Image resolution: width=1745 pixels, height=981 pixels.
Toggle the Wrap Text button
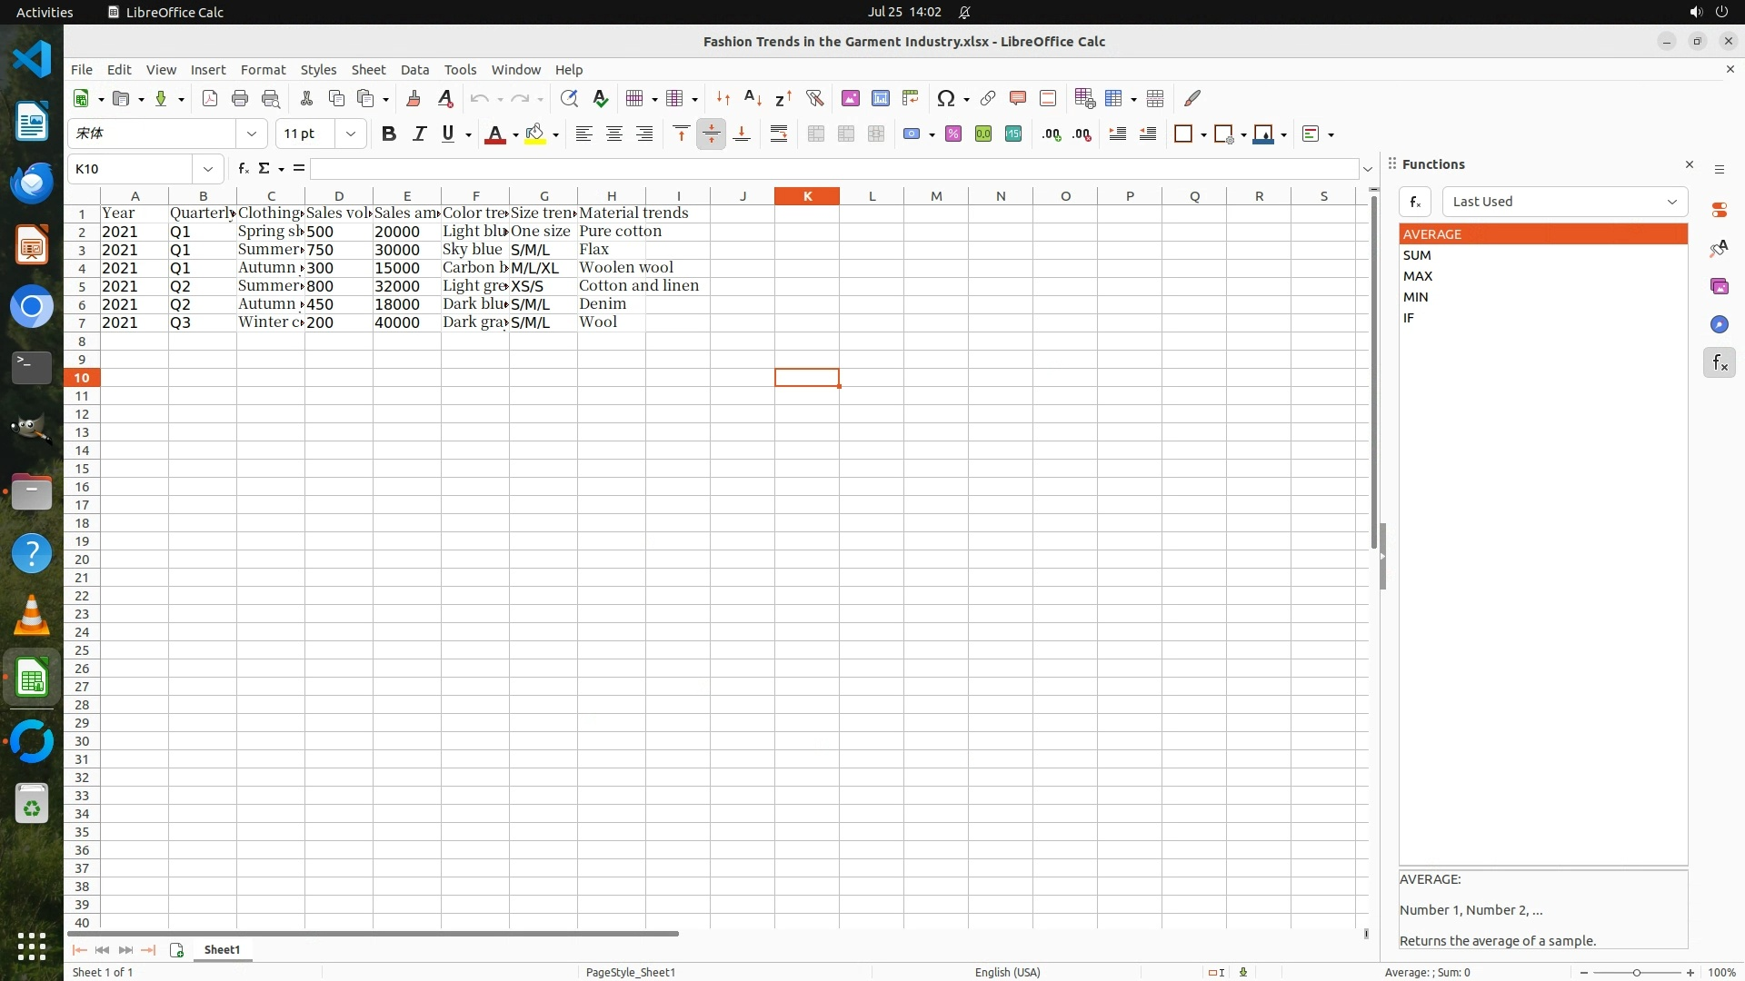[779, 134]
